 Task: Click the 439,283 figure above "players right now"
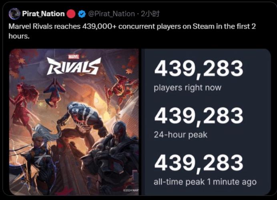pos(199,69)
